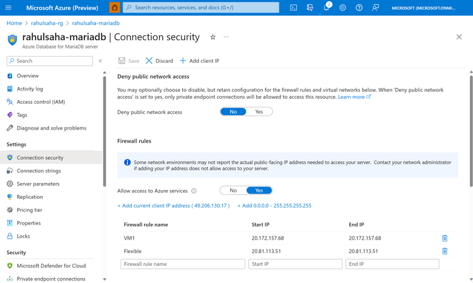The height and width of the screenshot is (283, 473).
Task: Open the Microsoft account directory menu
Action: (x=431, y=8)
